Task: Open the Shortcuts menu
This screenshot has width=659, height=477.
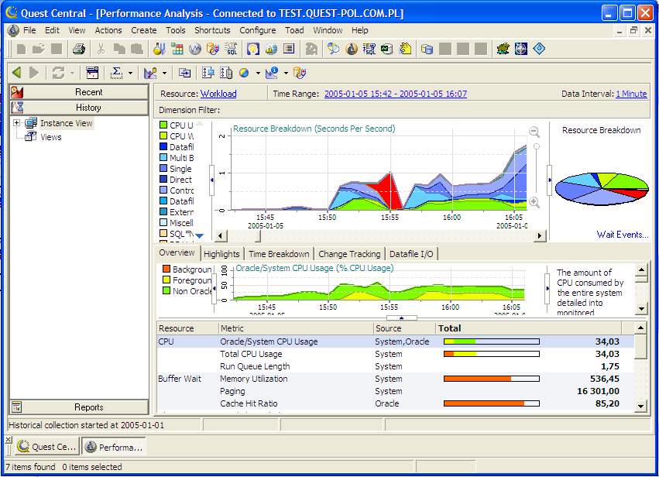Action: coord(212,30)
